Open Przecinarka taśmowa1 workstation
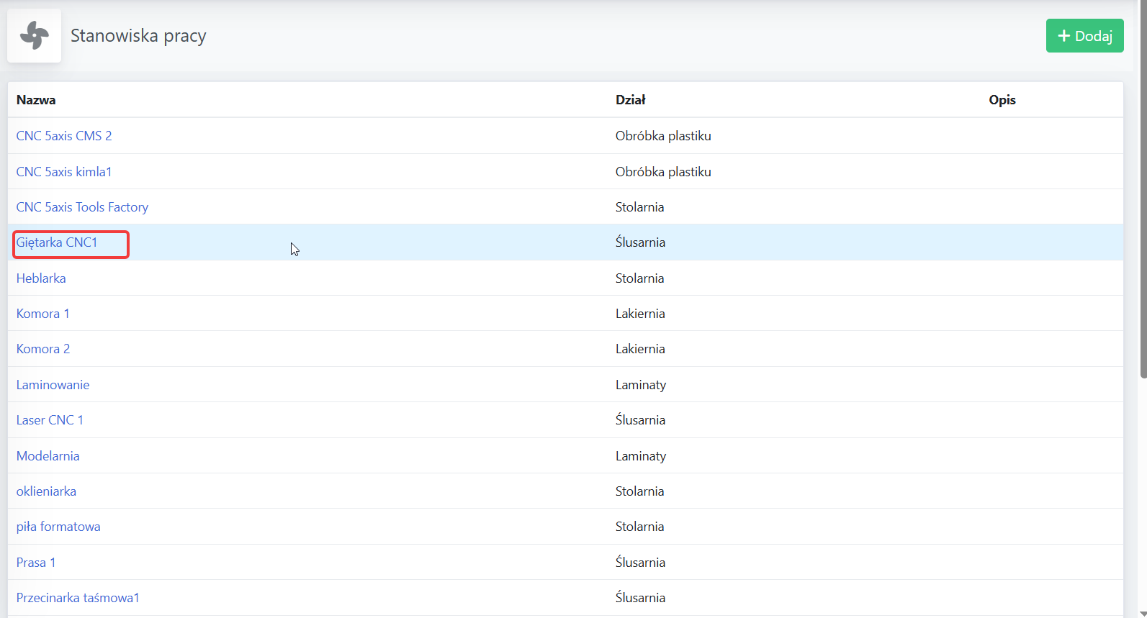 [78, 598]
